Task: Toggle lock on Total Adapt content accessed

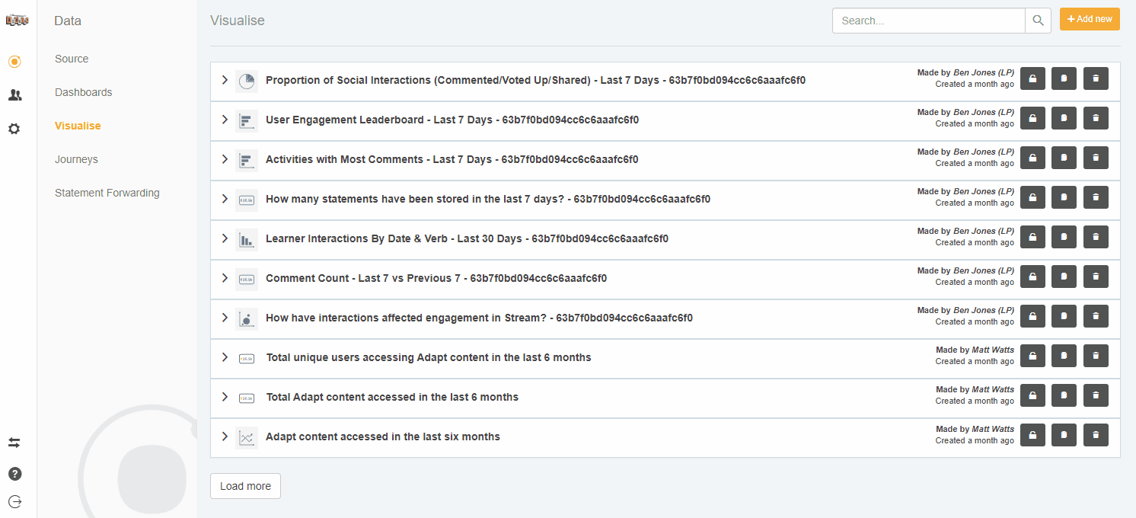Action: click(x=1032, y=395)
